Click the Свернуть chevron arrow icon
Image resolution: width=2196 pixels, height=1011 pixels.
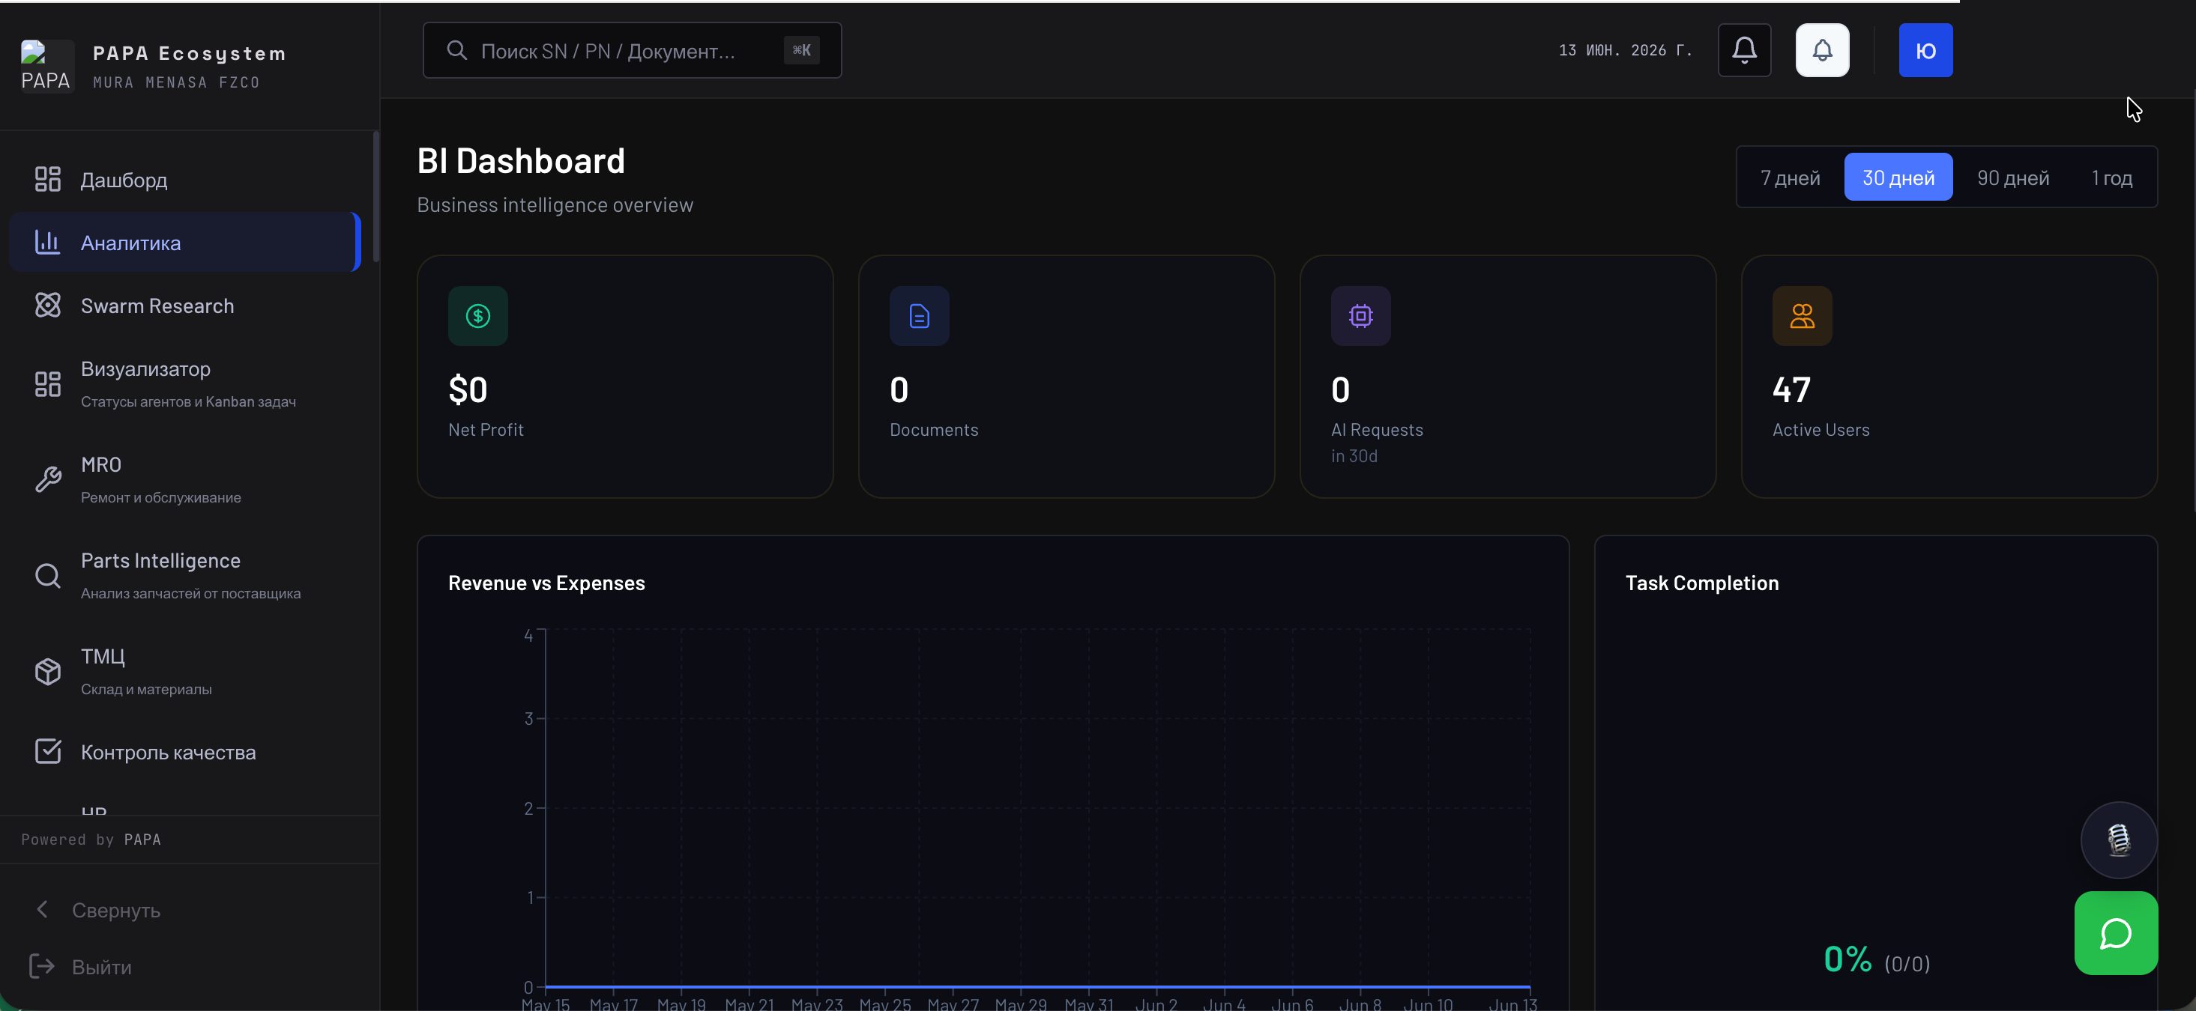click(x=42, y=910)
